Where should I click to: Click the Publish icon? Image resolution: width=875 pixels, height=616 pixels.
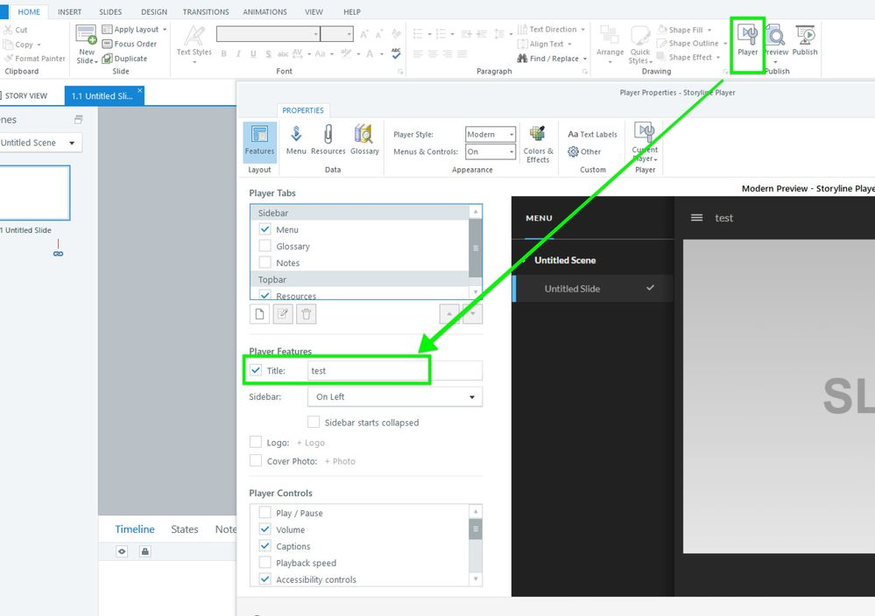pos(805,39)
